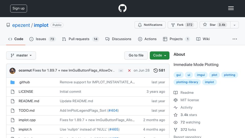Click Sign up button
Viewport: 245px width, 138px height.
pos(19,8)
